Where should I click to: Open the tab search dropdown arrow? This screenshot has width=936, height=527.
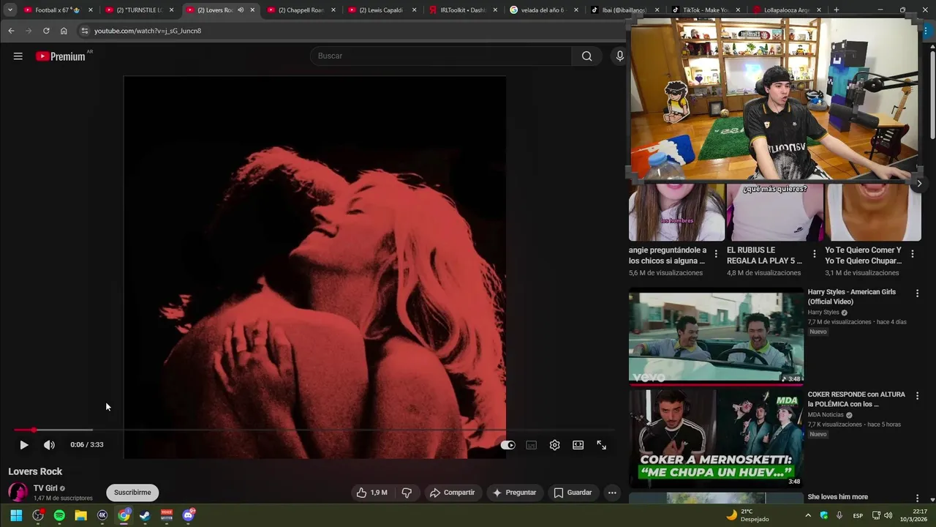(10, 10)
